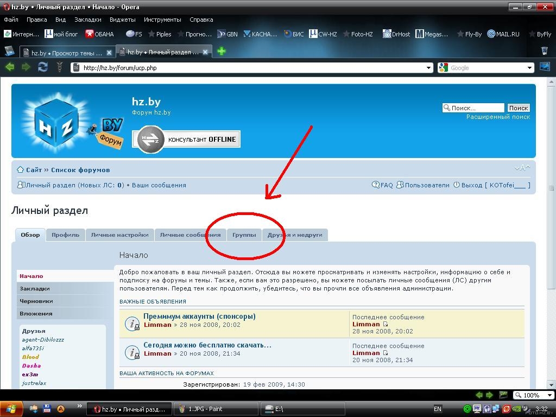Open the БИС bookmark
The image size is (556, 417).
coord(294,34)
